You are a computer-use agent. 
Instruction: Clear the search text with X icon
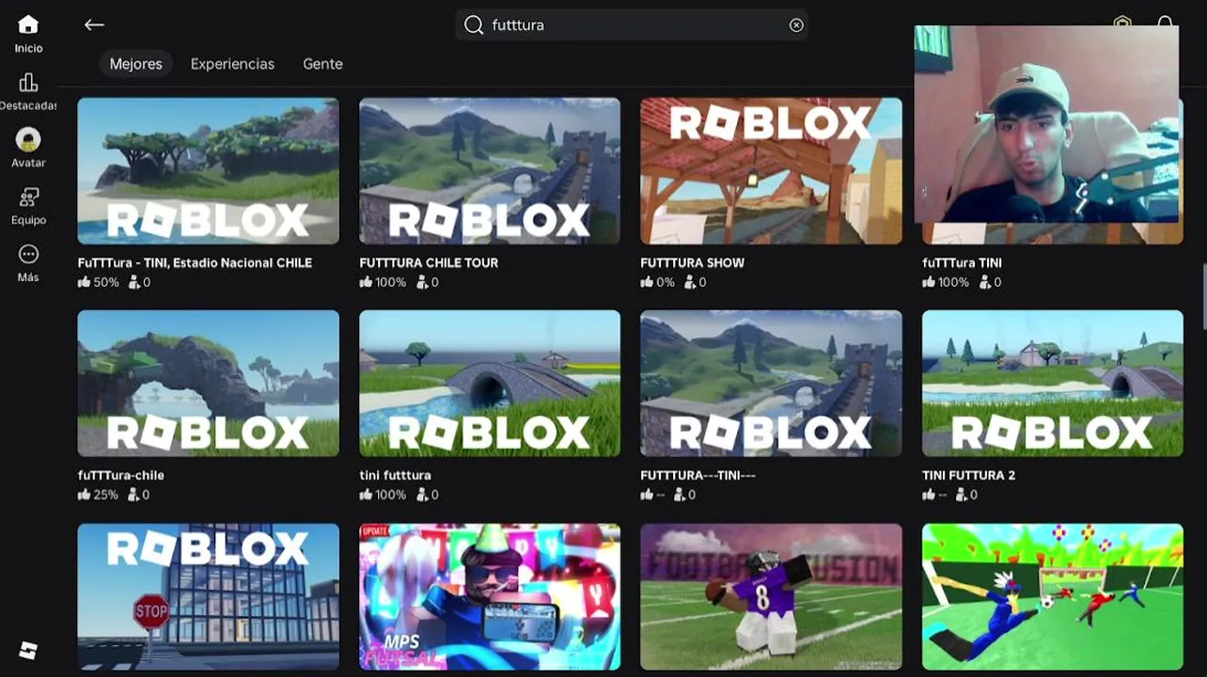point(796,25)
